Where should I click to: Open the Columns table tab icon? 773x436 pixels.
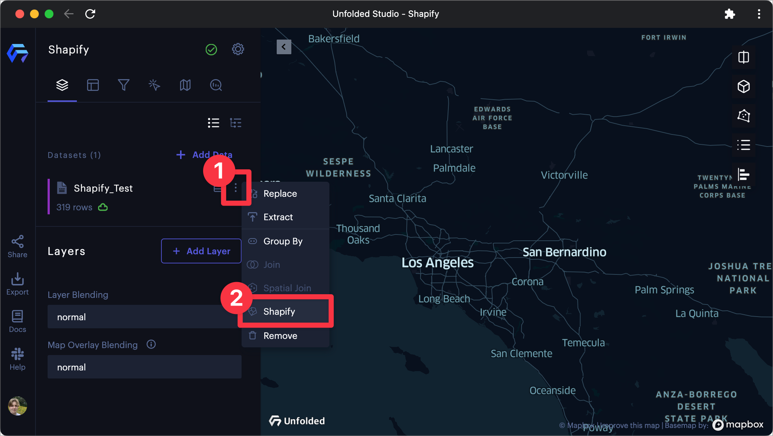click(93, 85)
